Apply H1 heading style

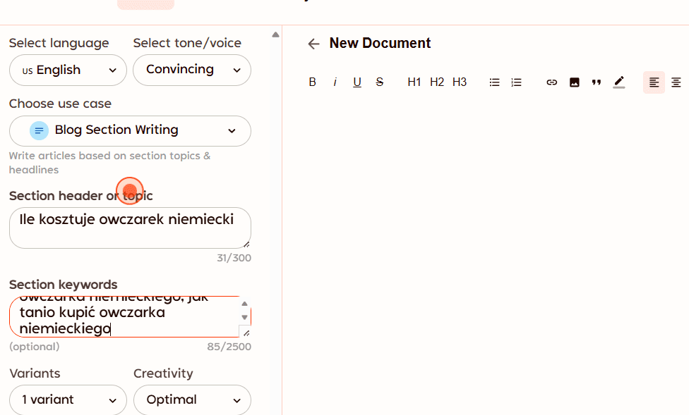(414, 82)
